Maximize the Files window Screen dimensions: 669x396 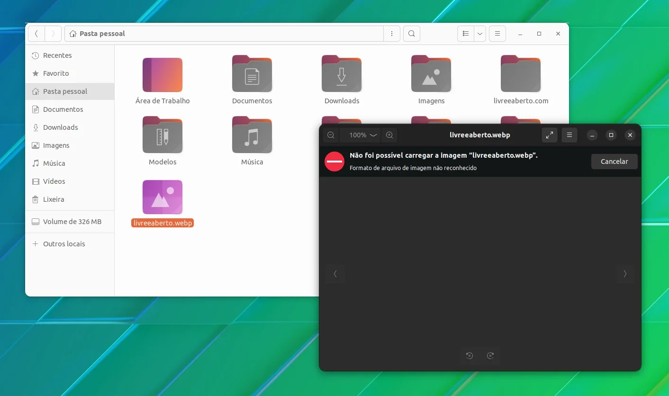(539, 34)
